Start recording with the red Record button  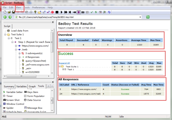52,12
